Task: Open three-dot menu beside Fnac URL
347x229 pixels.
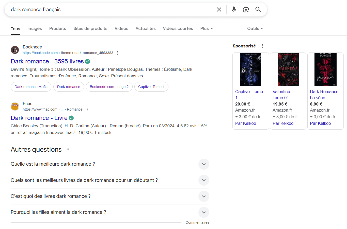Action: [x=87, y=110]
